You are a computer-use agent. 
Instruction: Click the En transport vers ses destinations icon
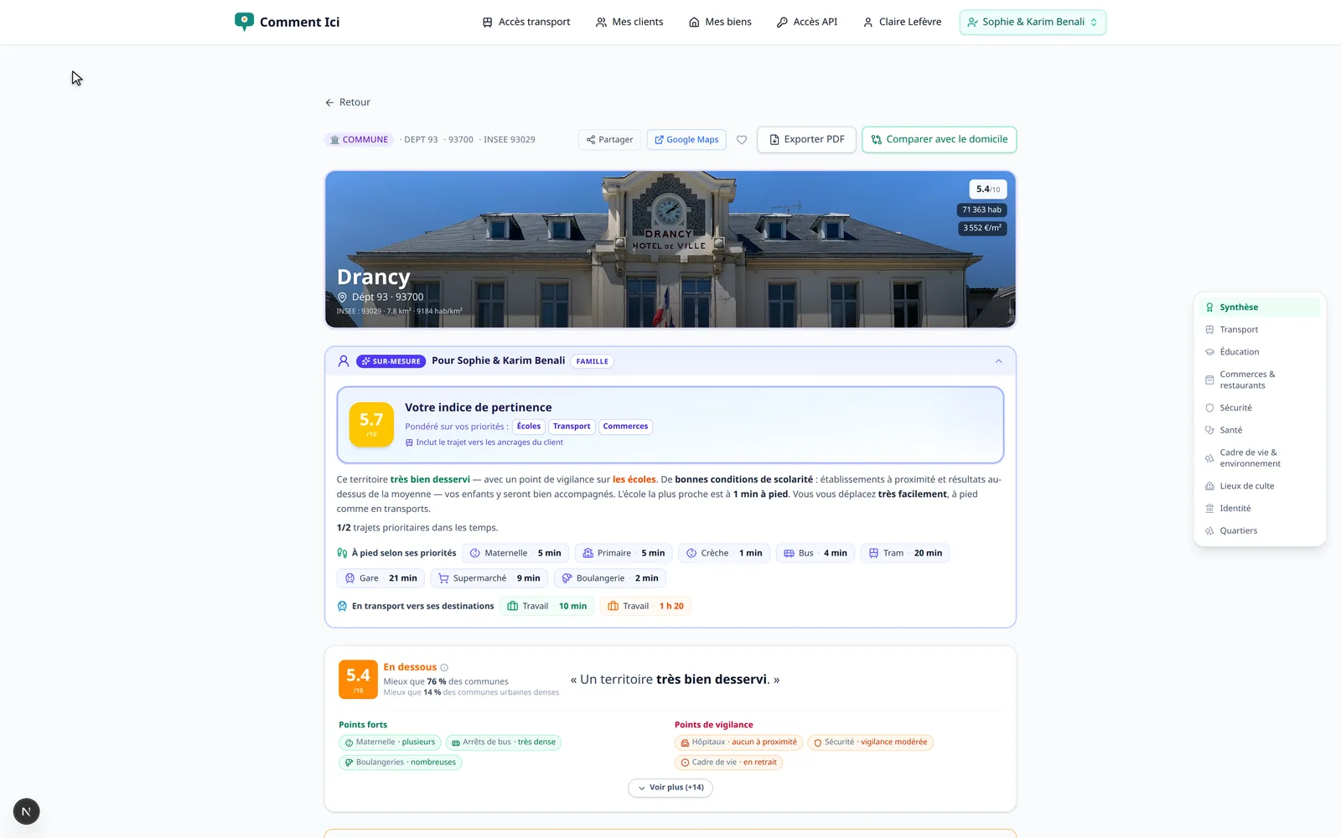(342, 606)
